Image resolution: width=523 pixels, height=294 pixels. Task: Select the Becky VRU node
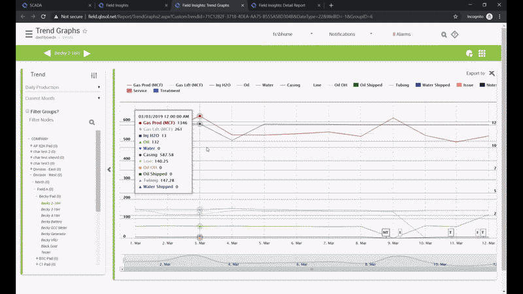pyautogui.click(x=50, y=240)
